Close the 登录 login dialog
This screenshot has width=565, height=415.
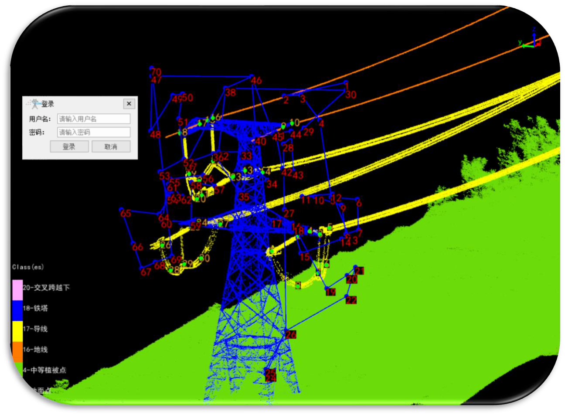(x=129, y=104)
